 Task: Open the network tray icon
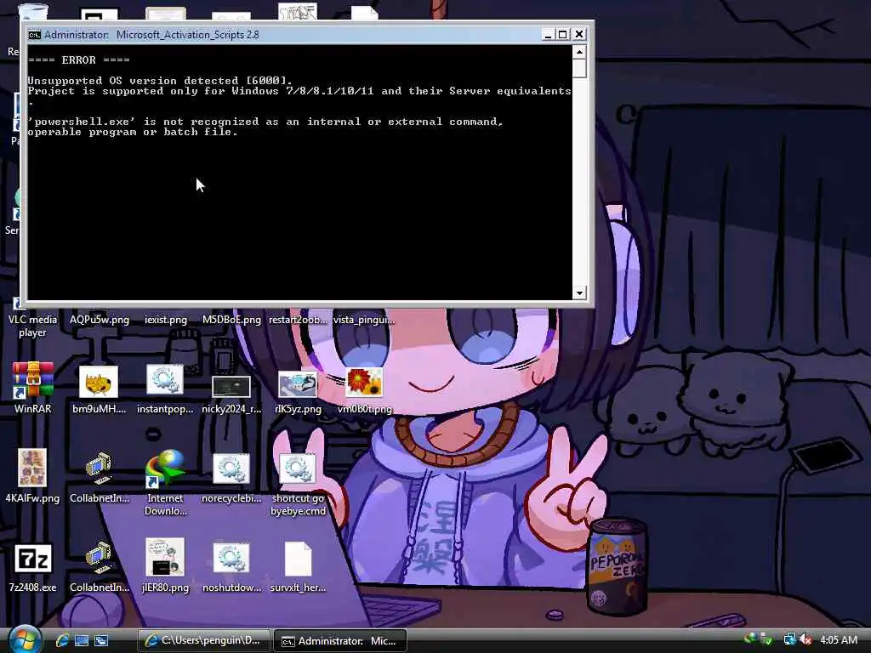789,640
